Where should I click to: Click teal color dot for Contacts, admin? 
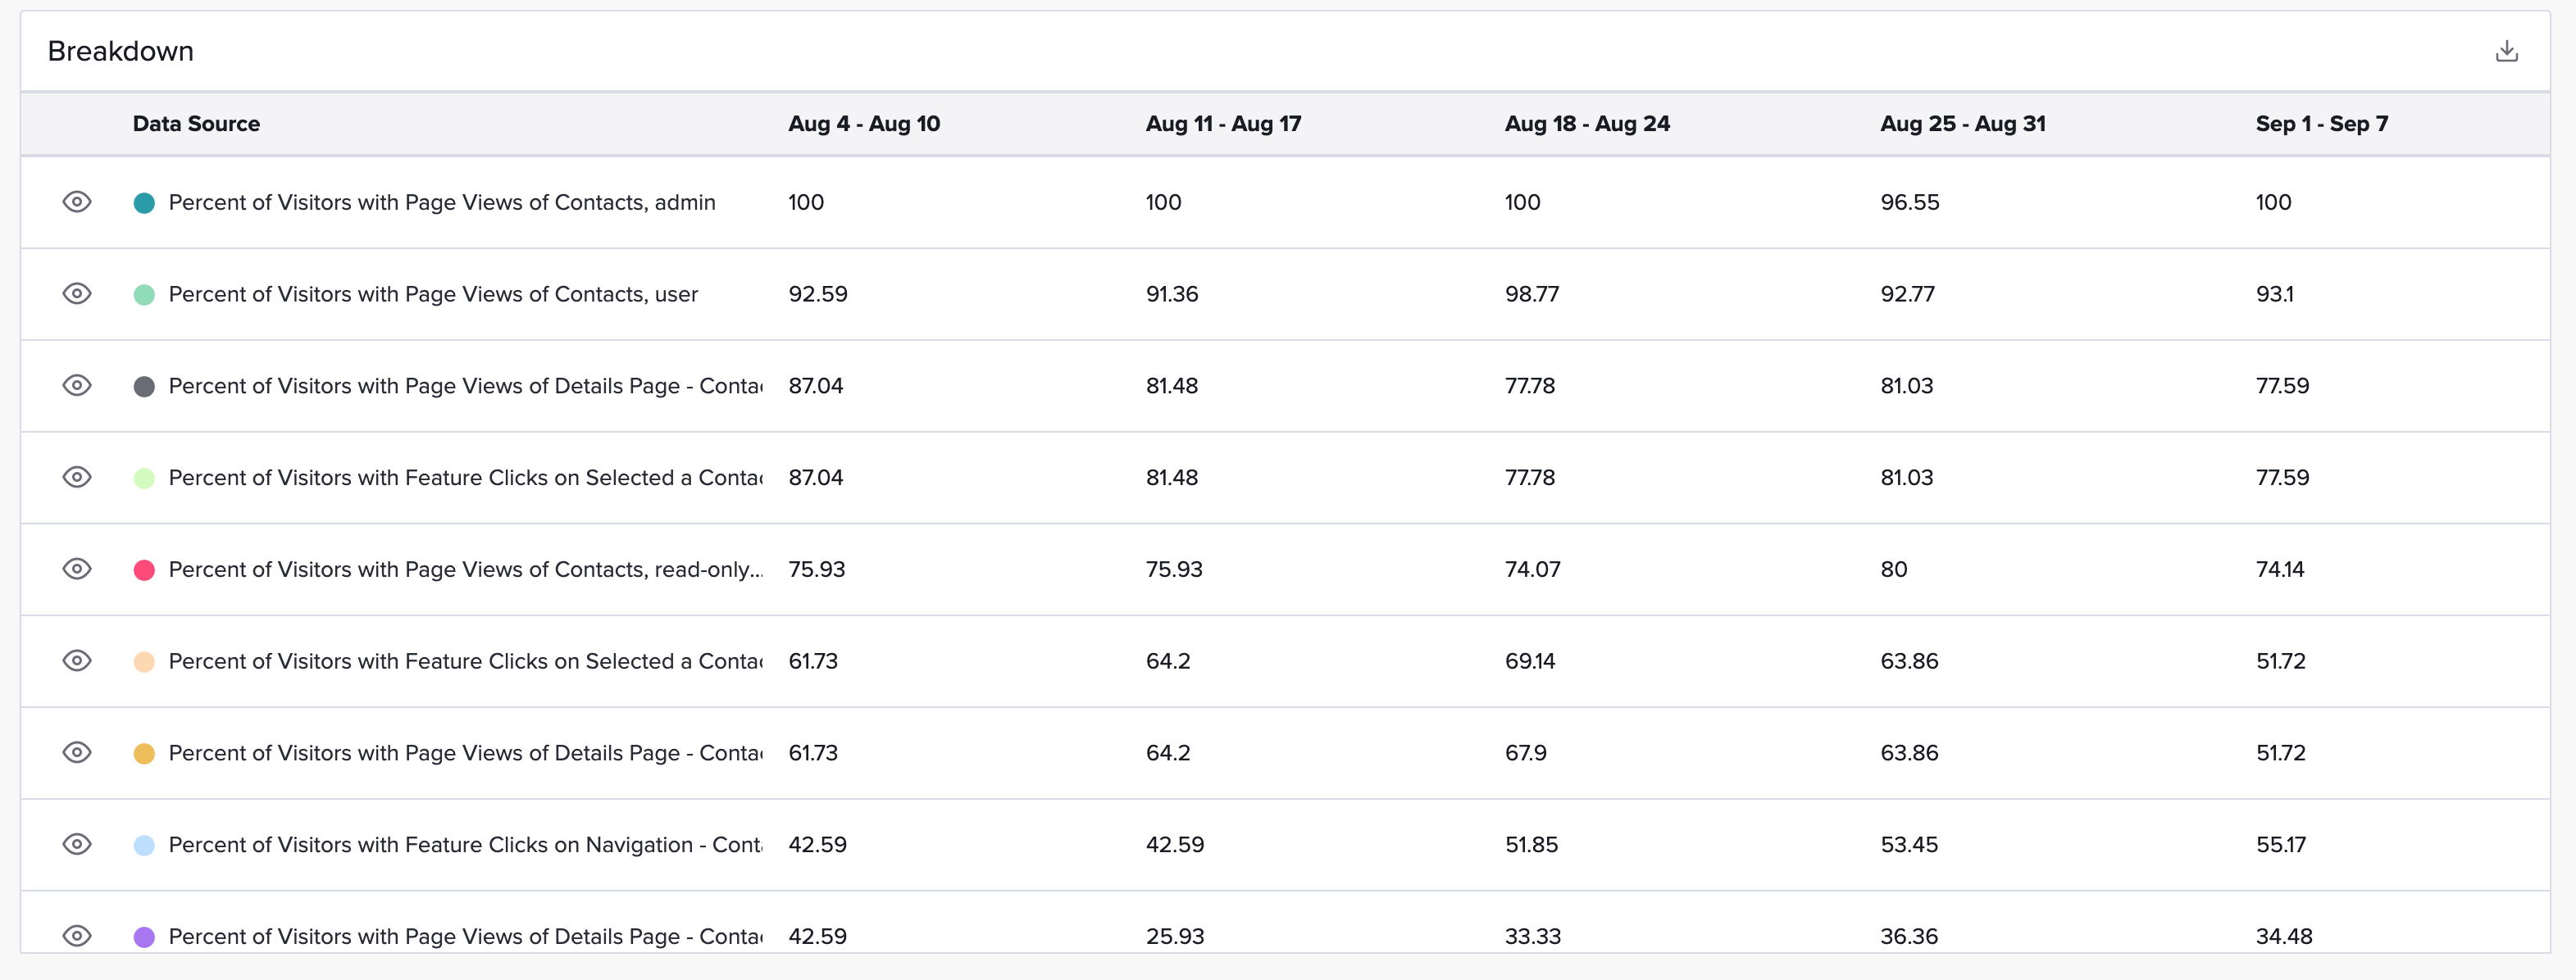tap(144, 202)
